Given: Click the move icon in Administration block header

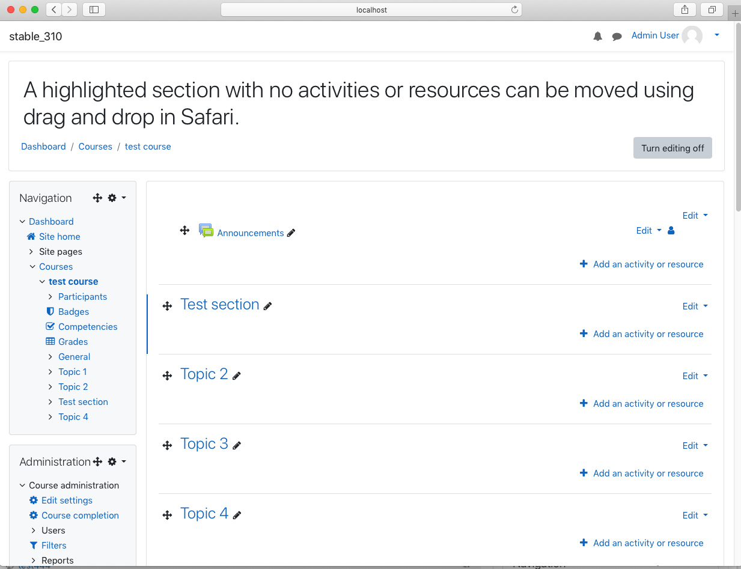Looking at the screenshot, I should 97,461.
